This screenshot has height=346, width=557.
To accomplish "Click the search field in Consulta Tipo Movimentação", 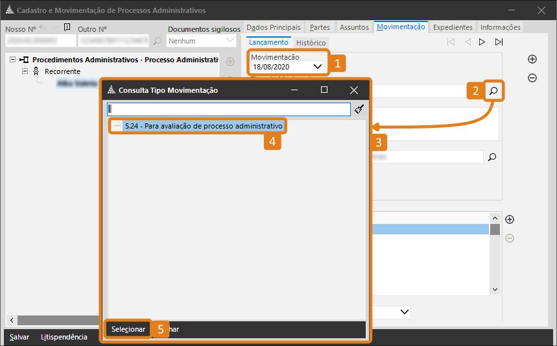I will [x=228, y=109].
